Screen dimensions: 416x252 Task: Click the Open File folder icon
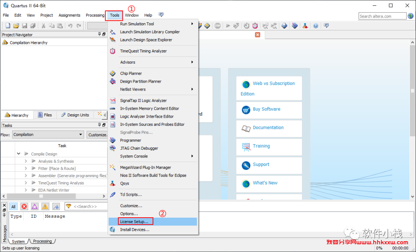coord(16,26)
